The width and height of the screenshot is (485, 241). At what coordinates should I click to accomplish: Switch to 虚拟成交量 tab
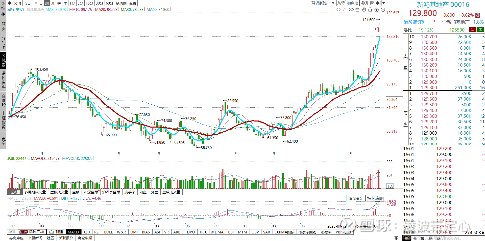pos(59,192)
